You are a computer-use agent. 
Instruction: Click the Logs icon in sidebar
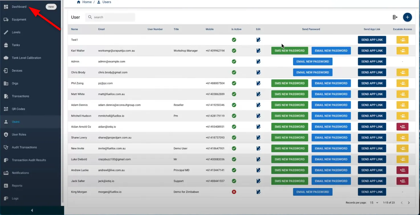point(6,199)
